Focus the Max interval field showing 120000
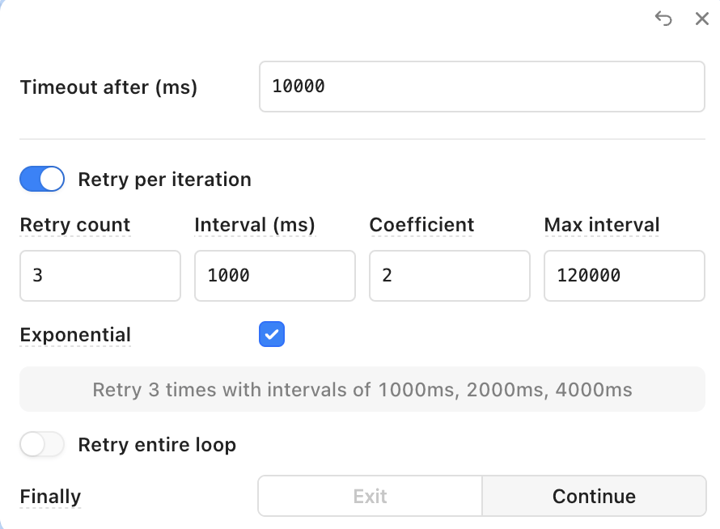The image size is (720, 529). [625, 276]
